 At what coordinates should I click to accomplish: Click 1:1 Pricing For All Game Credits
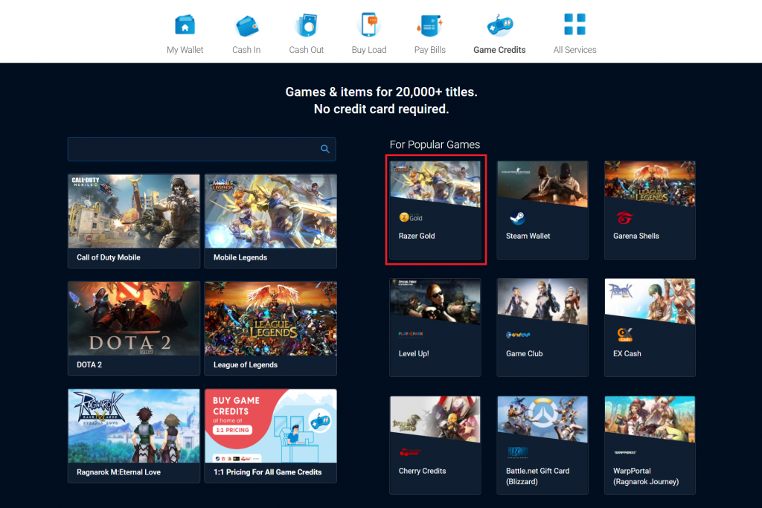pos(267,472)
